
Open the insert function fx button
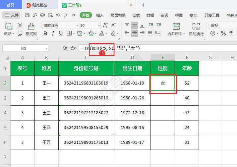73,48
